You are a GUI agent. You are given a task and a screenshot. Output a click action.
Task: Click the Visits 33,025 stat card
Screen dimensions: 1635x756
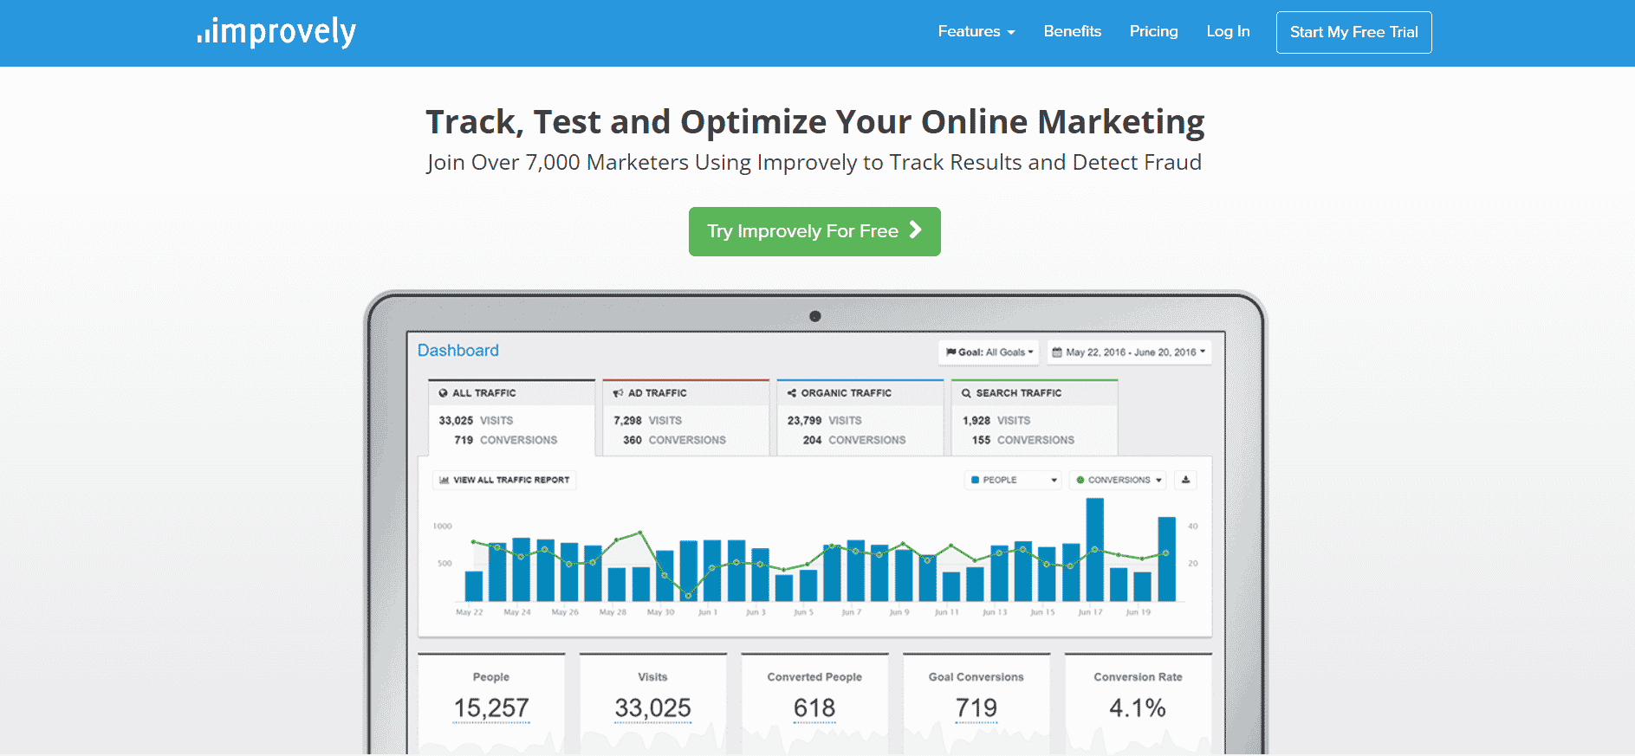[x=653, y=703]
